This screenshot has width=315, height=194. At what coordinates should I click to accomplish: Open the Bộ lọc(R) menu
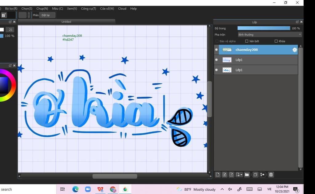tap(11, 8)
